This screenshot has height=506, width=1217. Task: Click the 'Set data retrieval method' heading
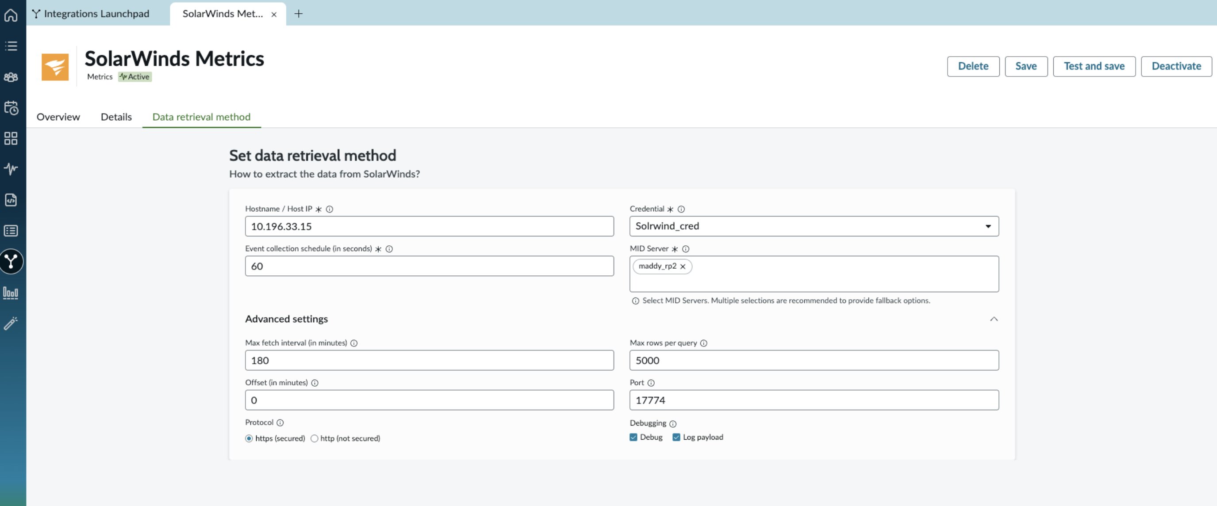point(312,155)
